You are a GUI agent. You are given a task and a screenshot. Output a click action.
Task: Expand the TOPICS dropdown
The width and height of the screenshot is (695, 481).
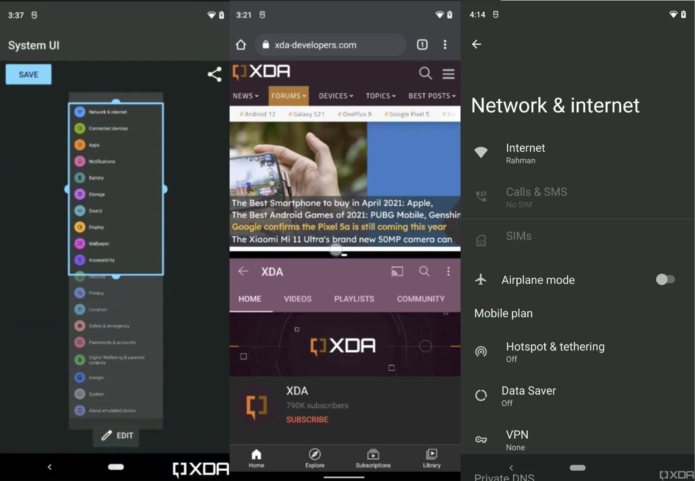click(x=380, y=96)
